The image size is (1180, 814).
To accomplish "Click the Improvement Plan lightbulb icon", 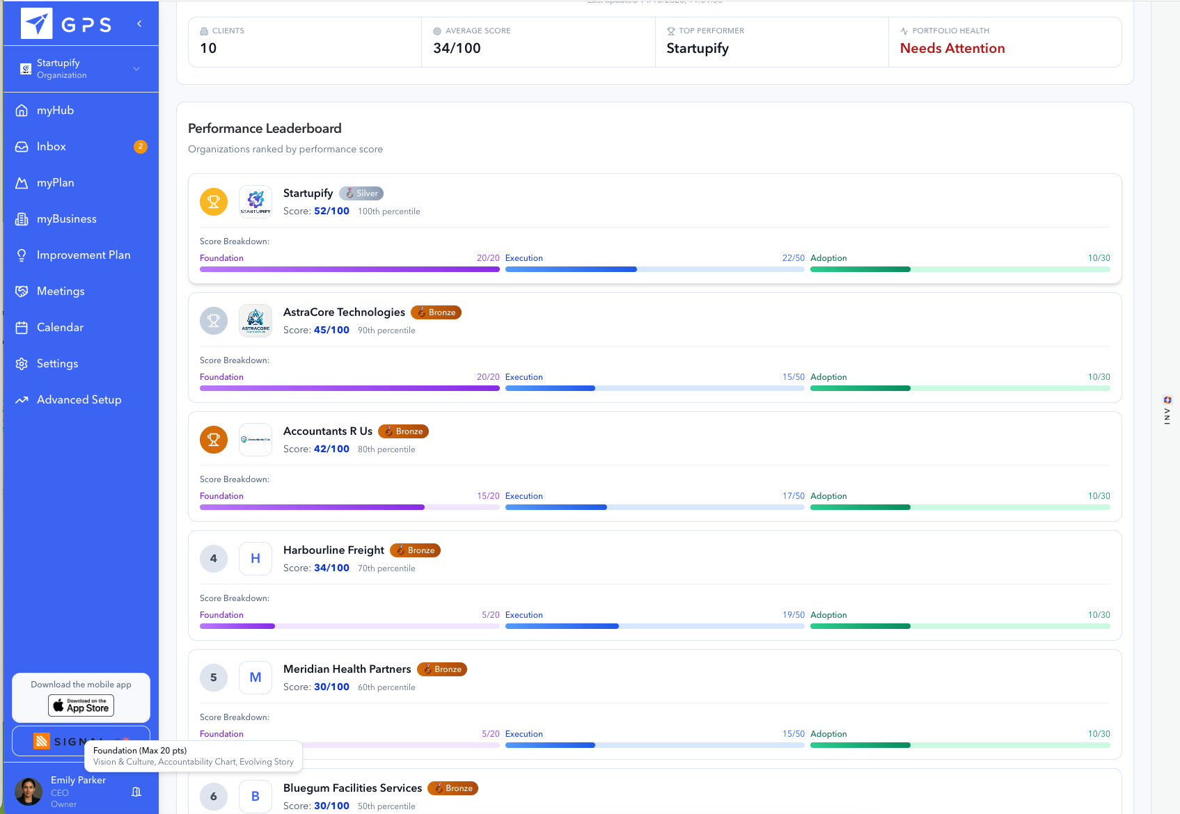I will (x=22, y=255).
